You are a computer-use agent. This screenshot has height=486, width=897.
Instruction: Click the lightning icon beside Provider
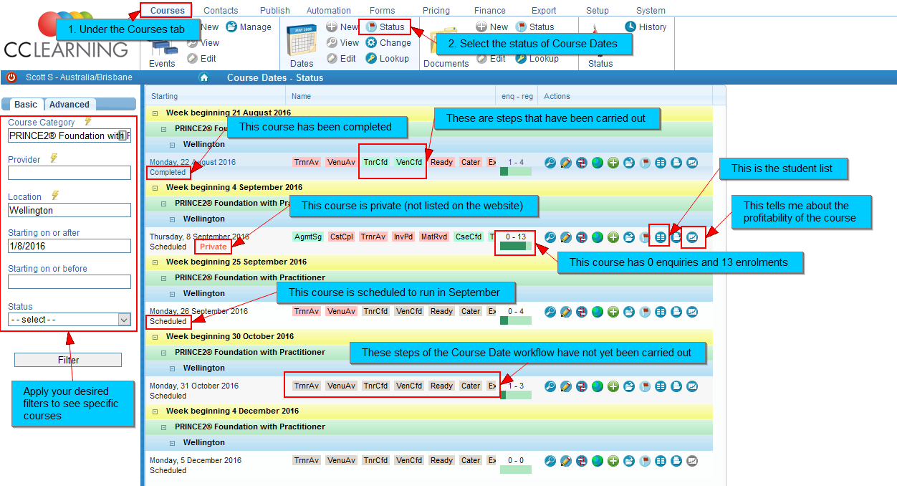click(x=54, y=159)
